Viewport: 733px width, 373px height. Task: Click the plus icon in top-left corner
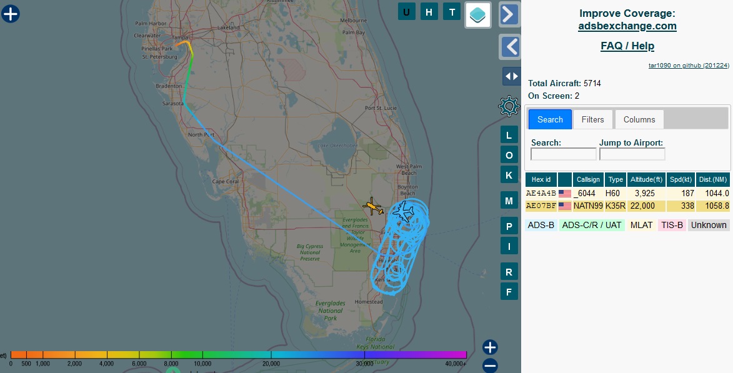click(11, 14)
